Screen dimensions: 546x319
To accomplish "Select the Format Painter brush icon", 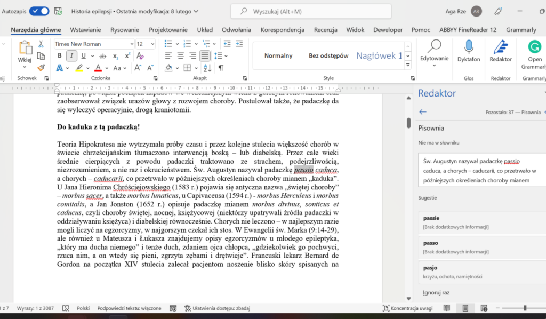I will pyautogui.click(x=41, y=68).
